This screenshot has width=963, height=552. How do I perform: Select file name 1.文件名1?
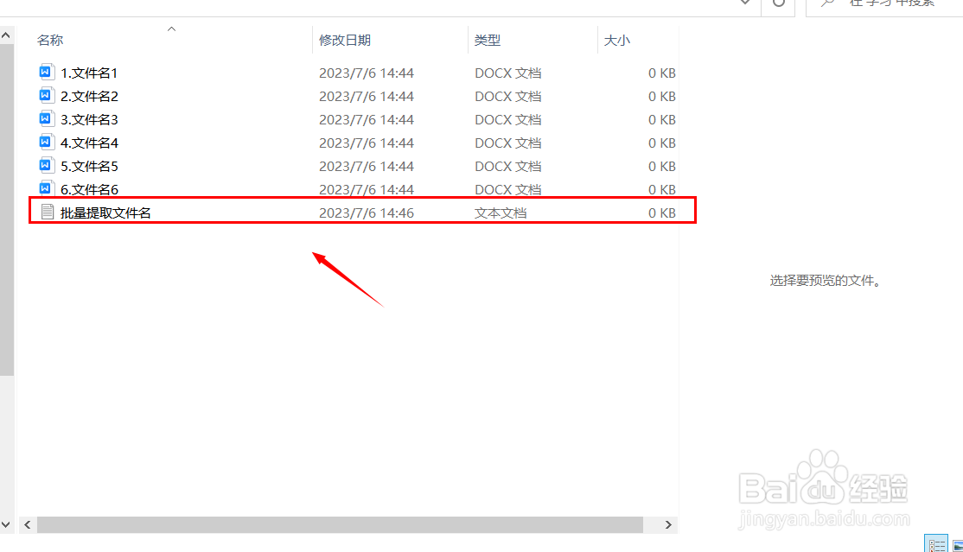[x=89, y=73]
